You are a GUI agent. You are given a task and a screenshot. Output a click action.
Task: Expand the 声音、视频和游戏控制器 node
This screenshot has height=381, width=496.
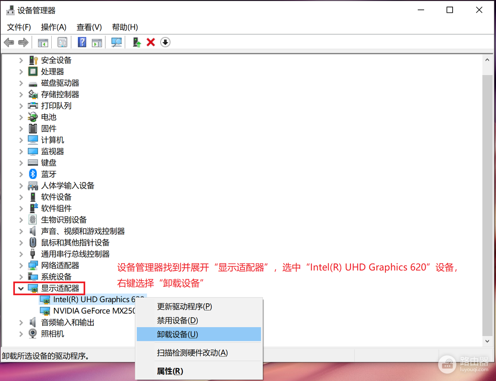(21, 231)
